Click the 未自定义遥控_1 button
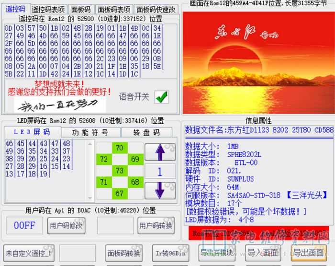Viewport: 335px width, 266px height. (x=29, y=254)
